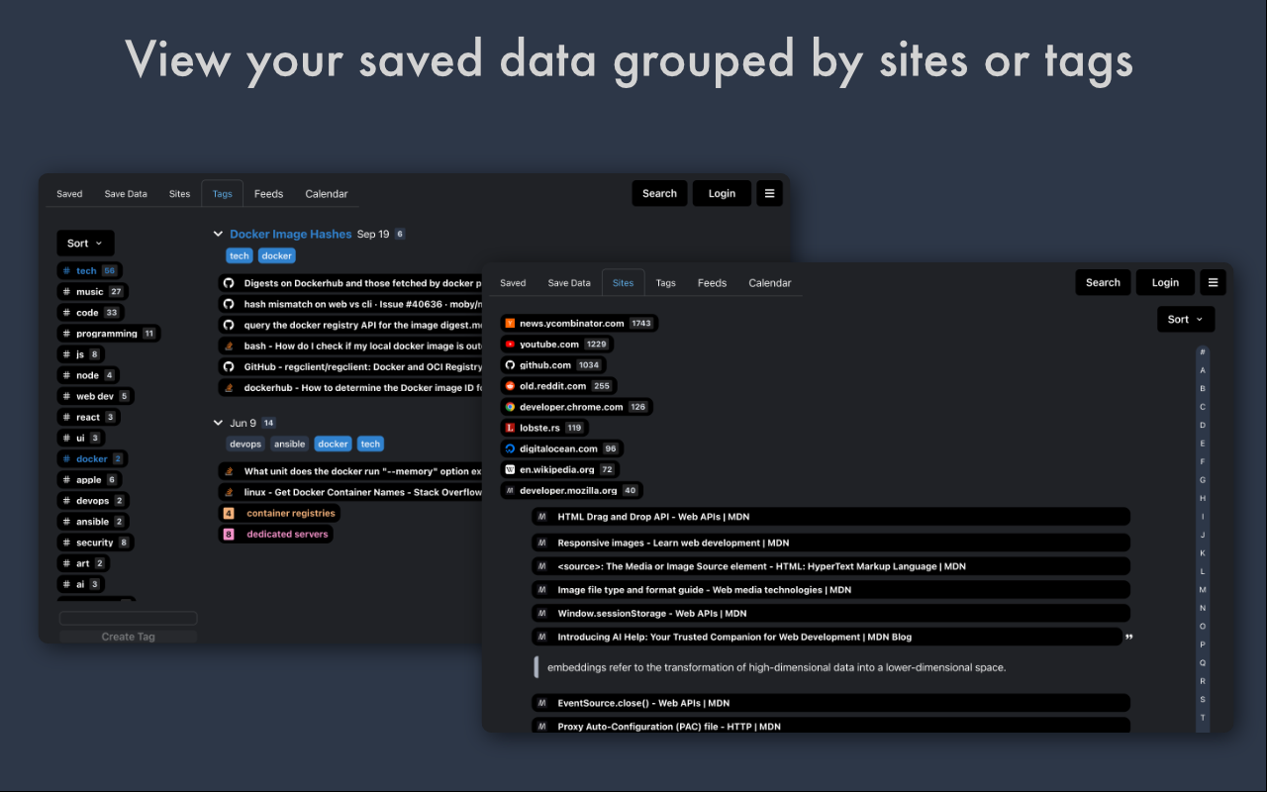Click Stack Overflow icon beside bash docker image row
1267x792 pixels.
[x=228, y=346]
